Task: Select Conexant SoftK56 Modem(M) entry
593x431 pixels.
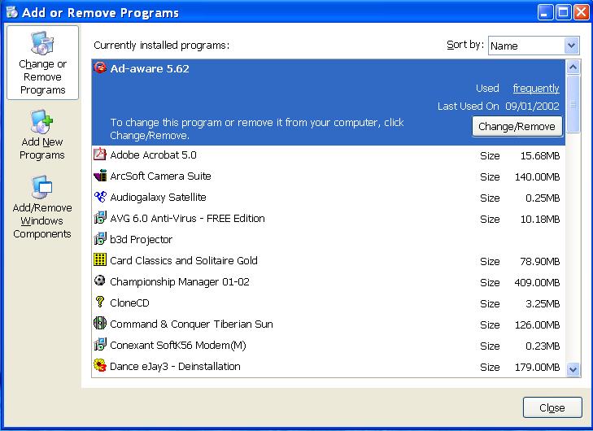Action: [x=177, y=345]
